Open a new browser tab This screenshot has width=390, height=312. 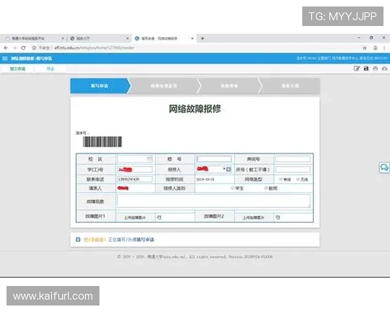(202, 38)
